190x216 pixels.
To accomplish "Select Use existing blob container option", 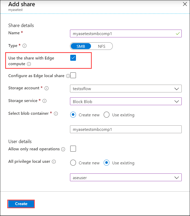I will (107, 114).
